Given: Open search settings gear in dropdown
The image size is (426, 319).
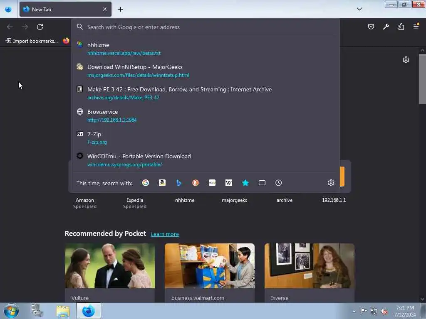Looking at the screenshot, I should (331, 183).
